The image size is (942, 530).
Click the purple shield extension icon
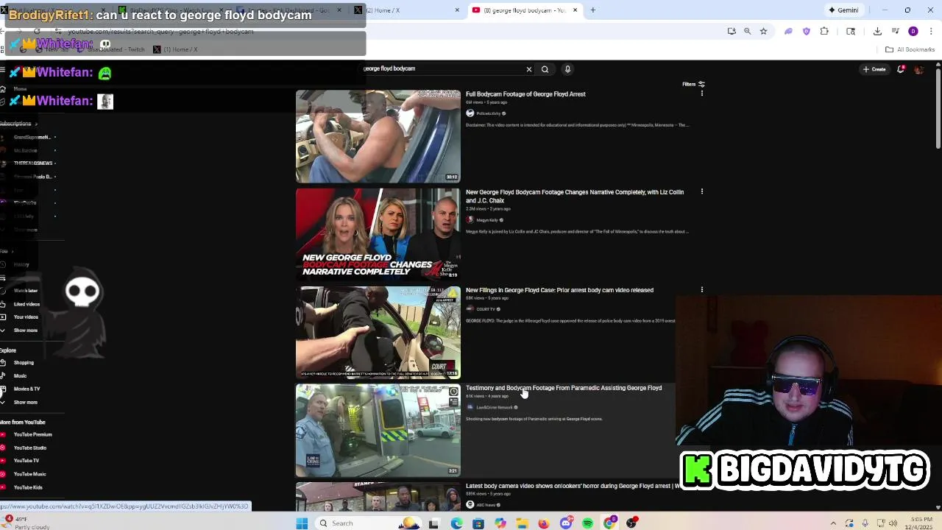(807, 31)
